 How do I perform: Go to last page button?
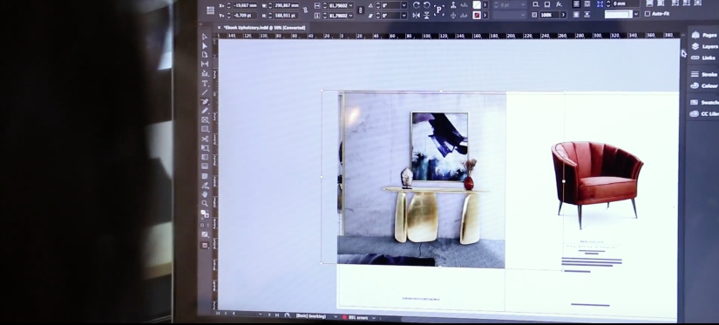(276, 315)
